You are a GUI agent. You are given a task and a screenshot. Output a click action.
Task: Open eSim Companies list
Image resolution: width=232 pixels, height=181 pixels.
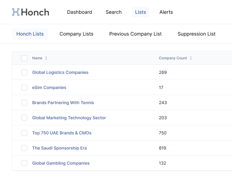coord(49,87)
